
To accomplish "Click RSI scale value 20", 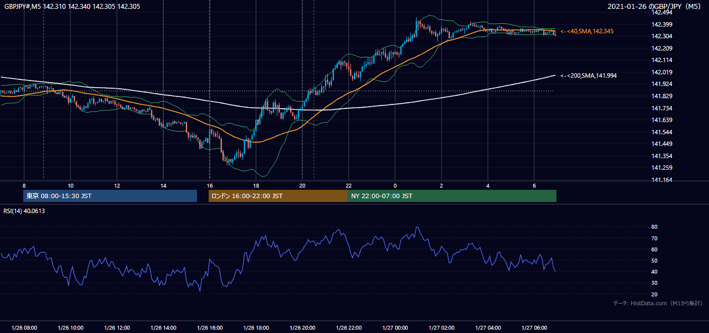I will pos(655,294).
